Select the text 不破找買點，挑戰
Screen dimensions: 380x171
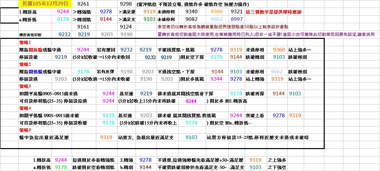[x=176, y=50]
